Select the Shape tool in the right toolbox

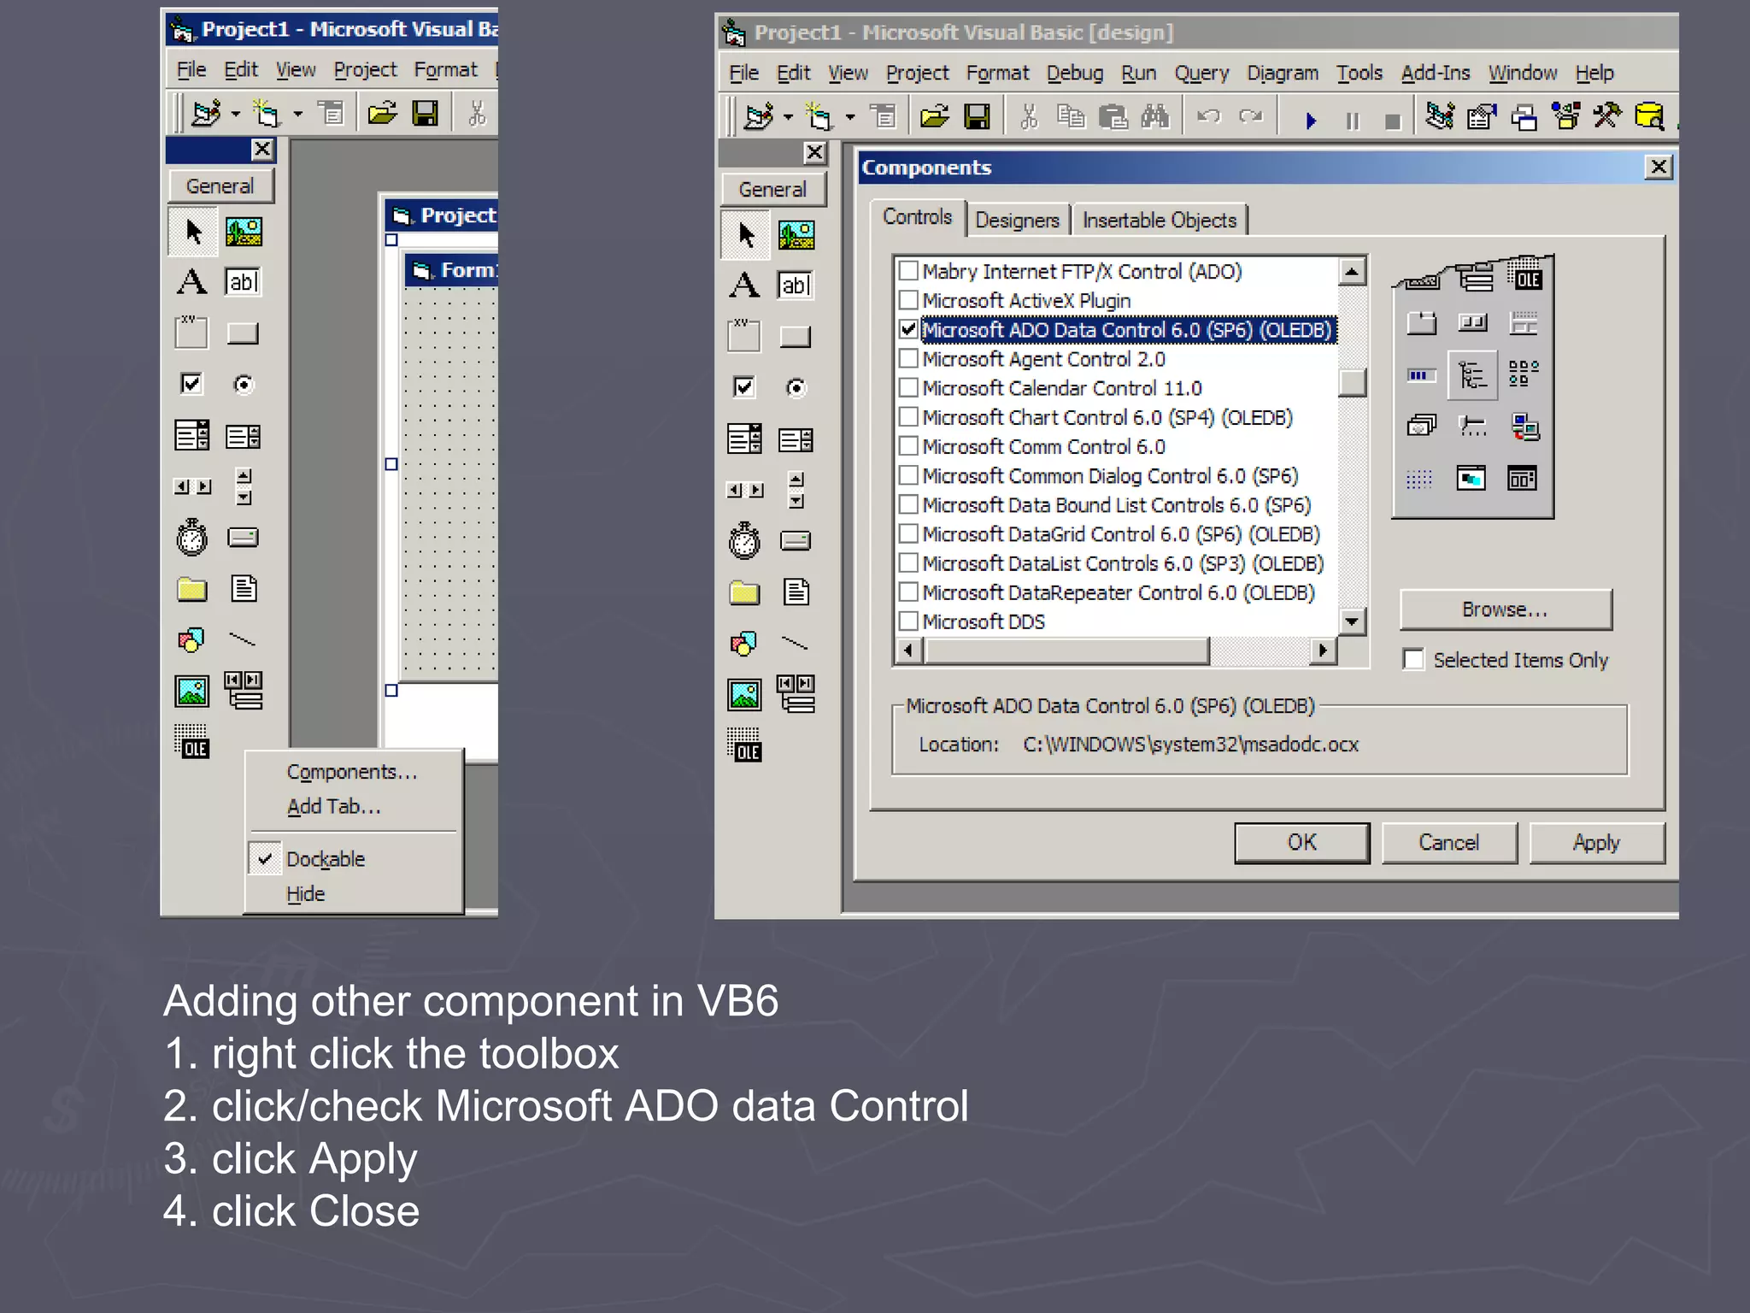(x=744, y=643)
